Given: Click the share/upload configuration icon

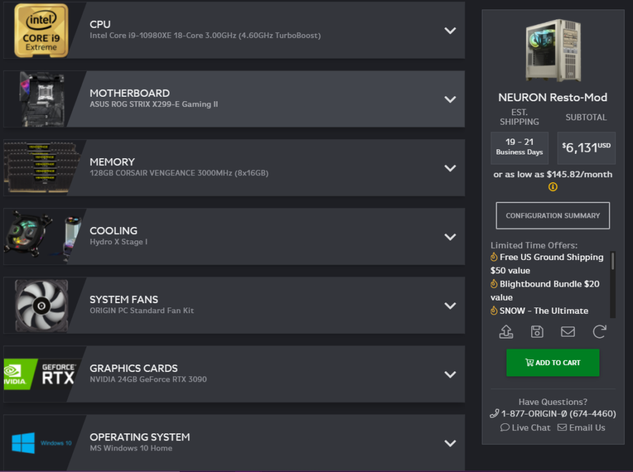Looking at the screenshot, I should [506, 332].
